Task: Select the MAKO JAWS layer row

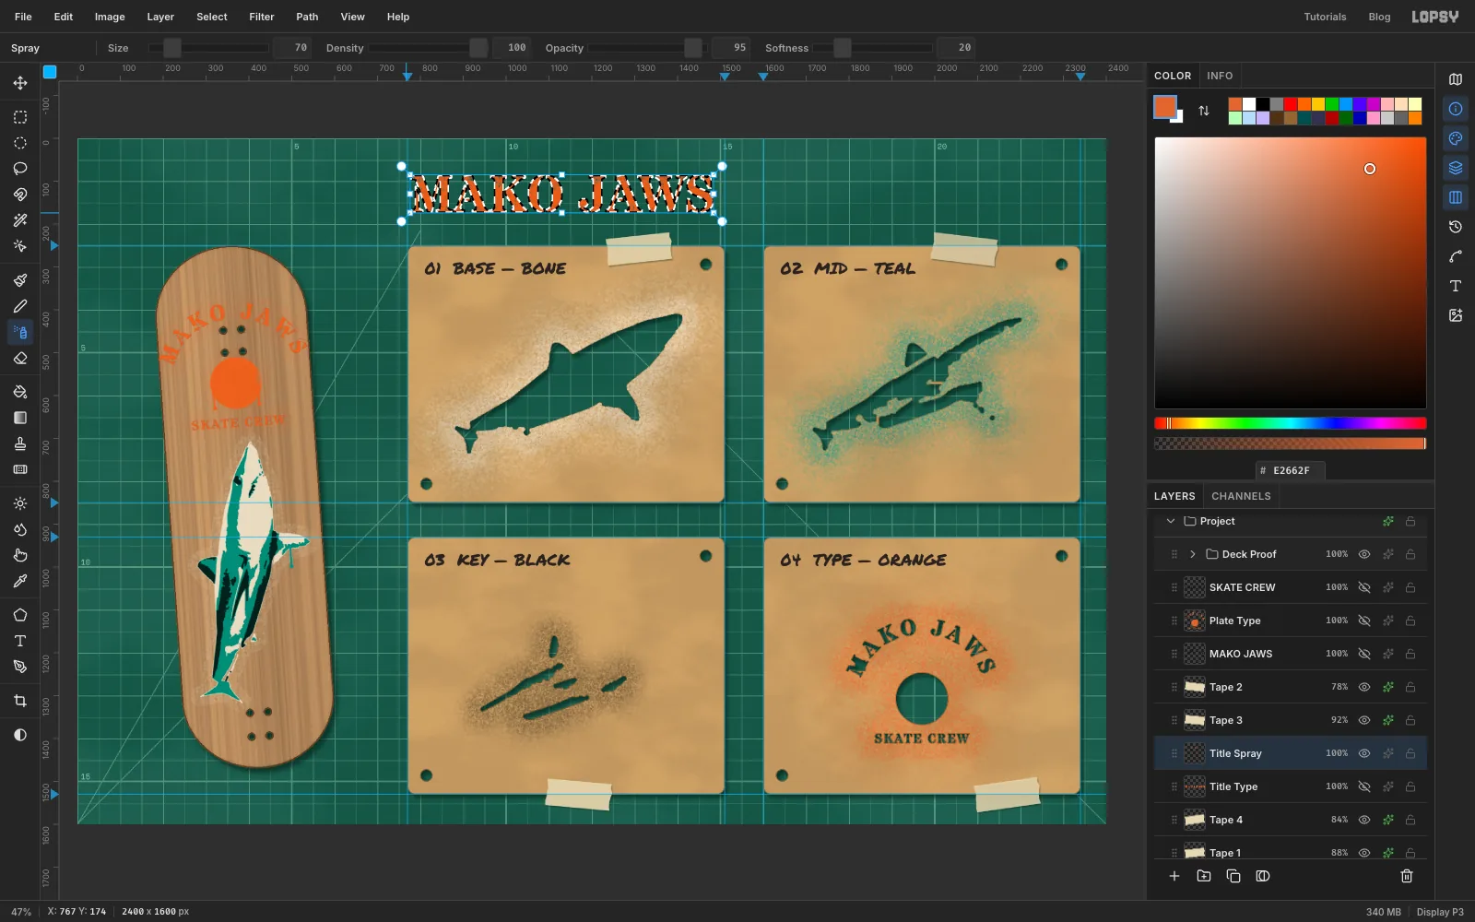Action: click(x=1291, y=654)
